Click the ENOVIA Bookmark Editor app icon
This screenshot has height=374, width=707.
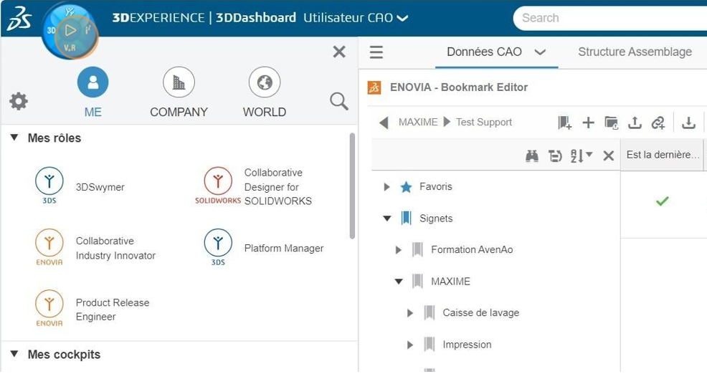pos(374,87)
